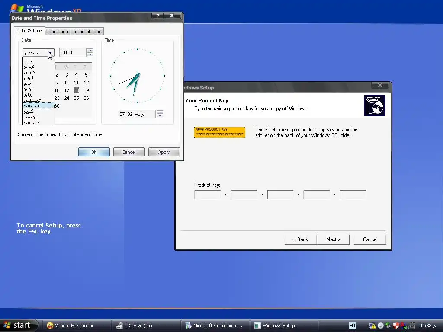443x332 pixels.
Task: Increase the year with up arrow
Action: 90,51
